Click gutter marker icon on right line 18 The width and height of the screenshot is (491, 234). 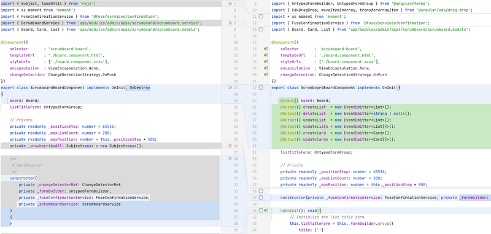(266, 61)
